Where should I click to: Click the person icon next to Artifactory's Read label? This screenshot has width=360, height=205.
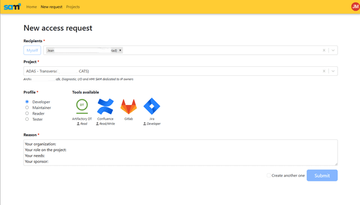coord(78,124)
